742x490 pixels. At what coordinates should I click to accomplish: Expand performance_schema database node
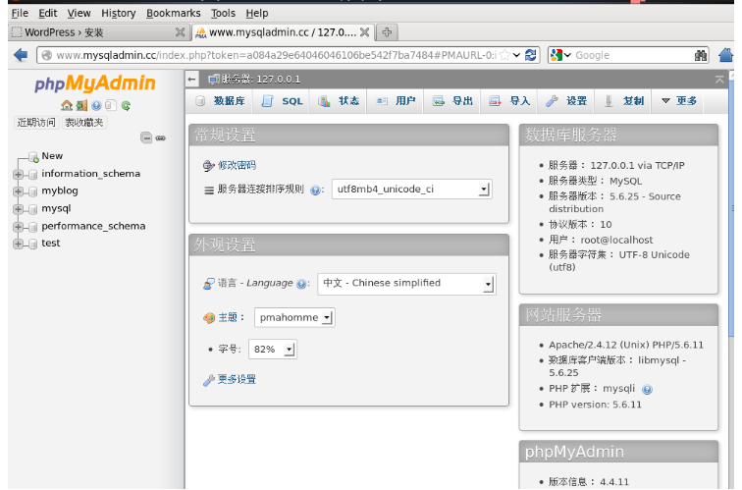point(18,226)
